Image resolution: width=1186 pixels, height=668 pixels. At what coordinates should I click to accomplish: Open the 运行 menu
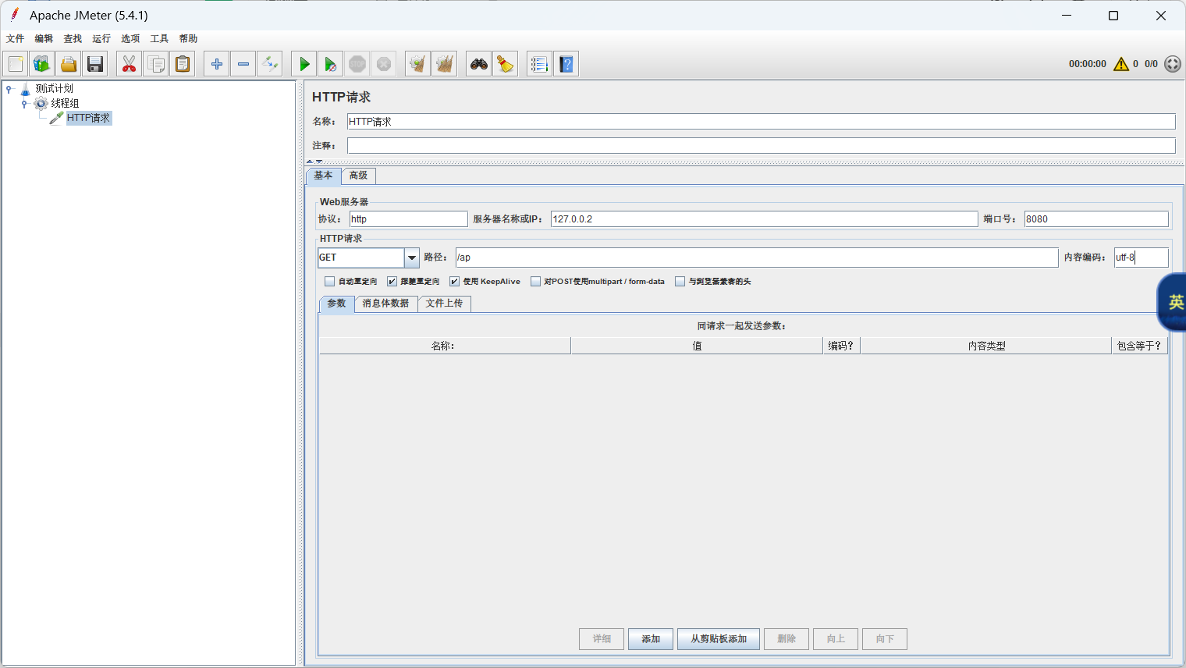coord(101,38)
